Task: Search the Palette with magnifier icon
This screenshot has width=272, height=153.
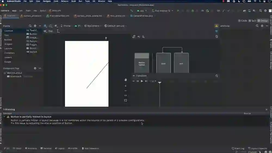Action: (30, 26)
